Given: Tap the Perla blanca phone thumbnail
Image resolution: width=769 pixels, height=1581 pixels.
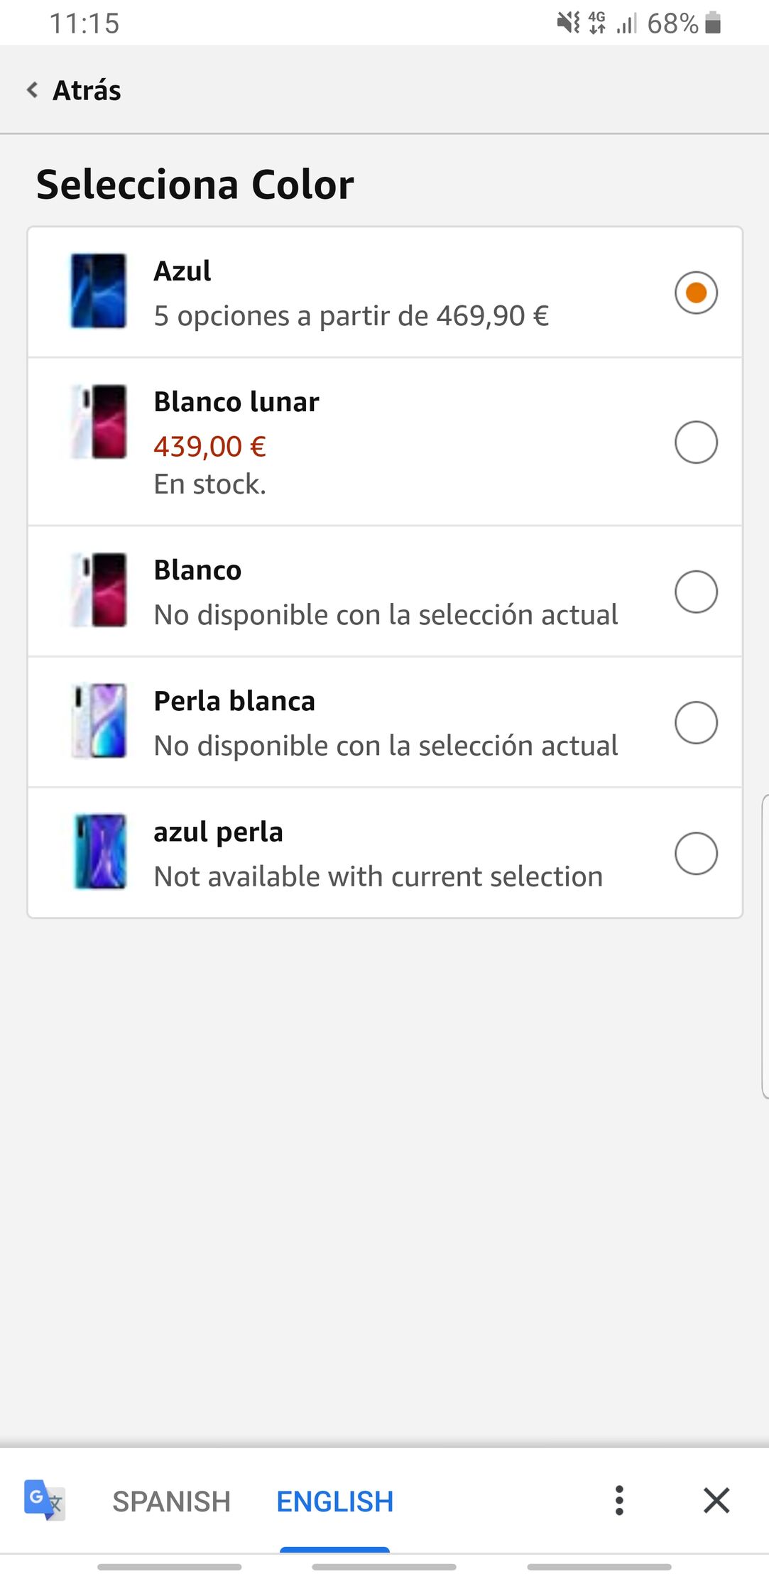Looking at the screenshot, I should [x=99, y=721].
